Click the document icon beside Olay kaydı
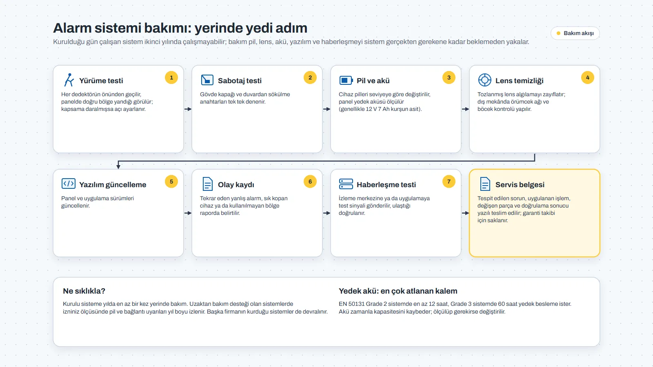The image size is (653, 367). coord(208,184)
